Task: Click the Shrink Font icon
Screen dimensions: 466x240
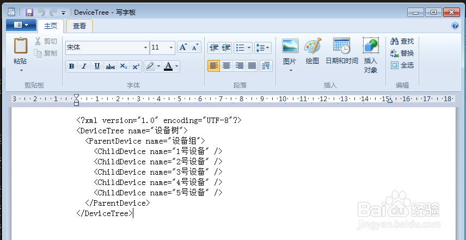Action: coord(195,47)
